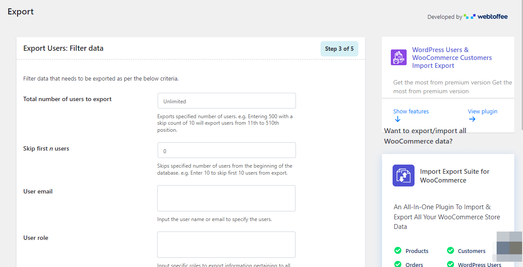This screenshot has height=267, width=523.
Task: Click the Export Users: Filter data heading
Action: 63,48
